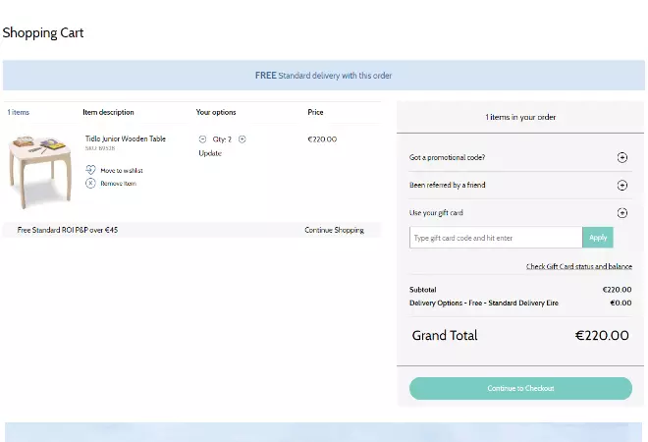Click the 'Move to wishlist' text
The width and height of the screenshot is (648, 442).
[x=122, y=170]
